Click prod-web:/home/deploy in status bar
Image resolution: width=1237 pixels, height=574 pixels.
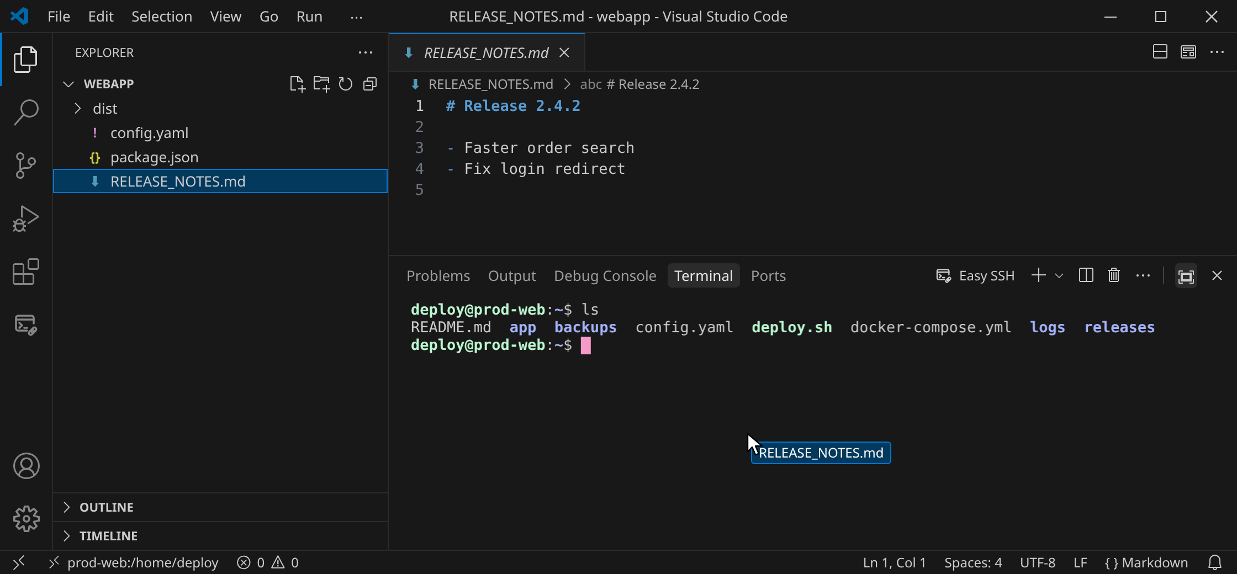pos(134,562)
